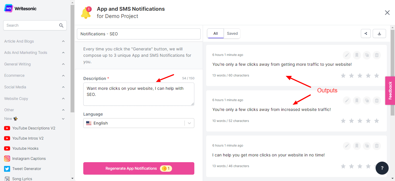This screenshot has height=181, width=395.
Task: Copy the "increased website traffic" output
Action: point(367,100)
